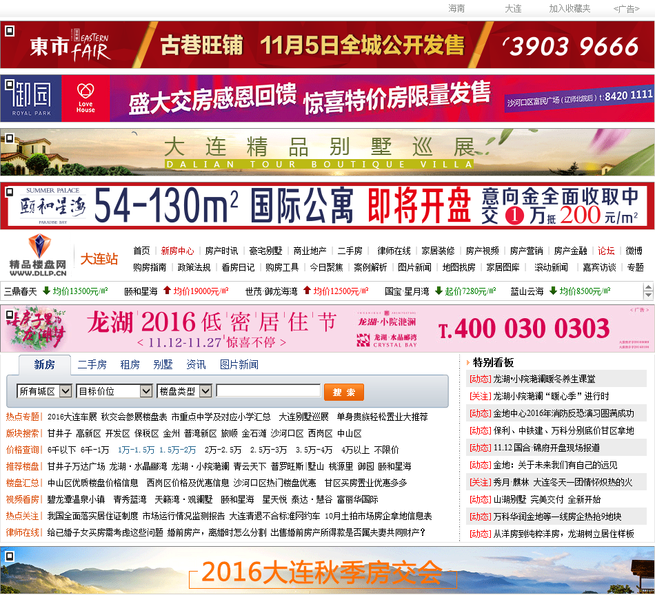Open 豪宅别墅 navigation item

click(265, 251)
